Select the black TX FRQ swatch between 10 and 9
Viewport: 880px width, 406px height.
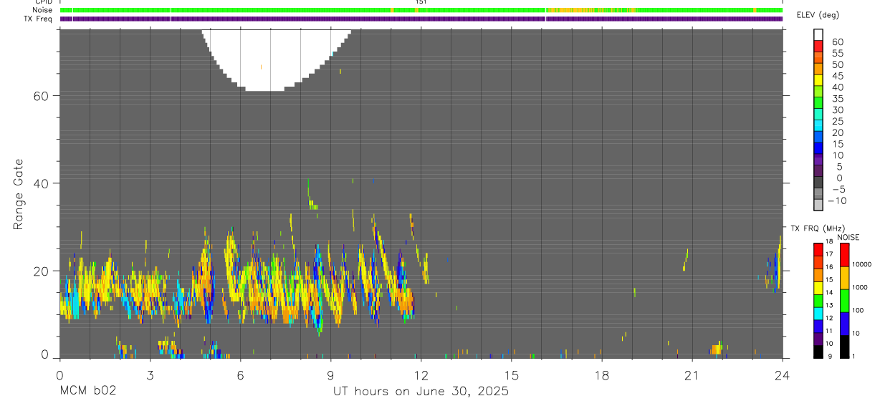click(x=818, y=352)
